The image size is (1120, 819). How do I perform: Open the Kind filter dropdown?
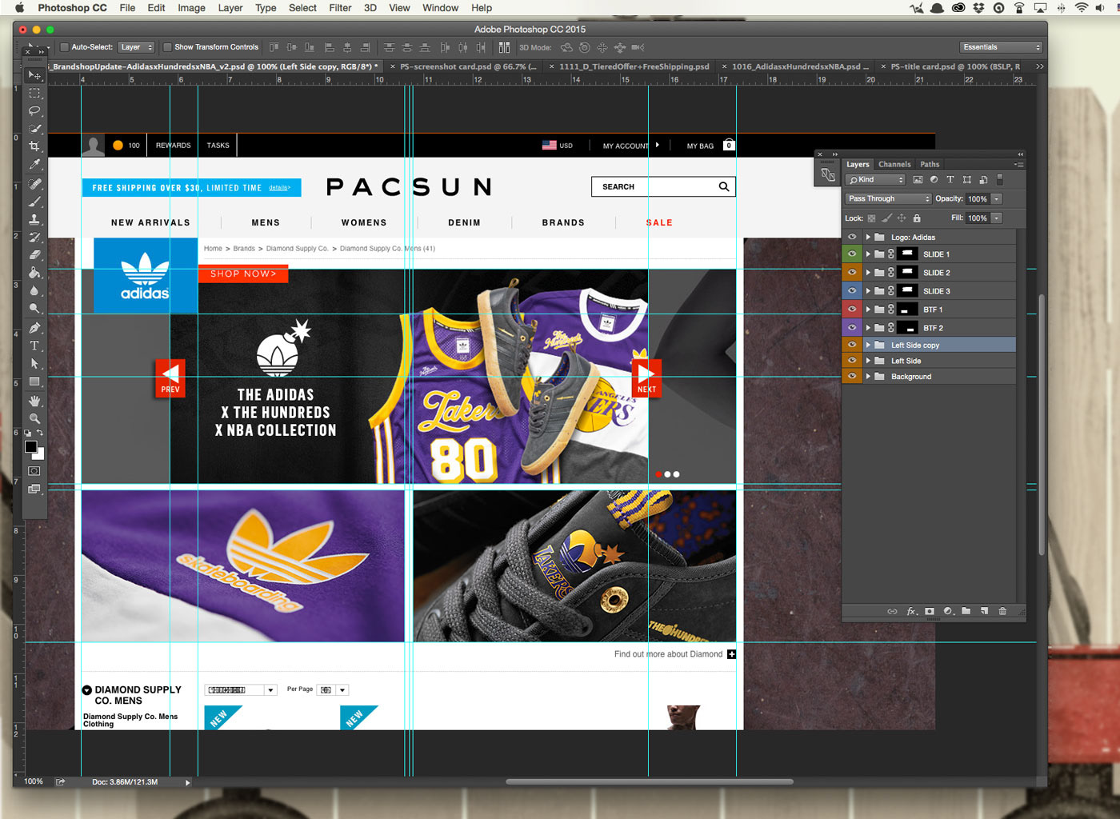click(876, 180)
